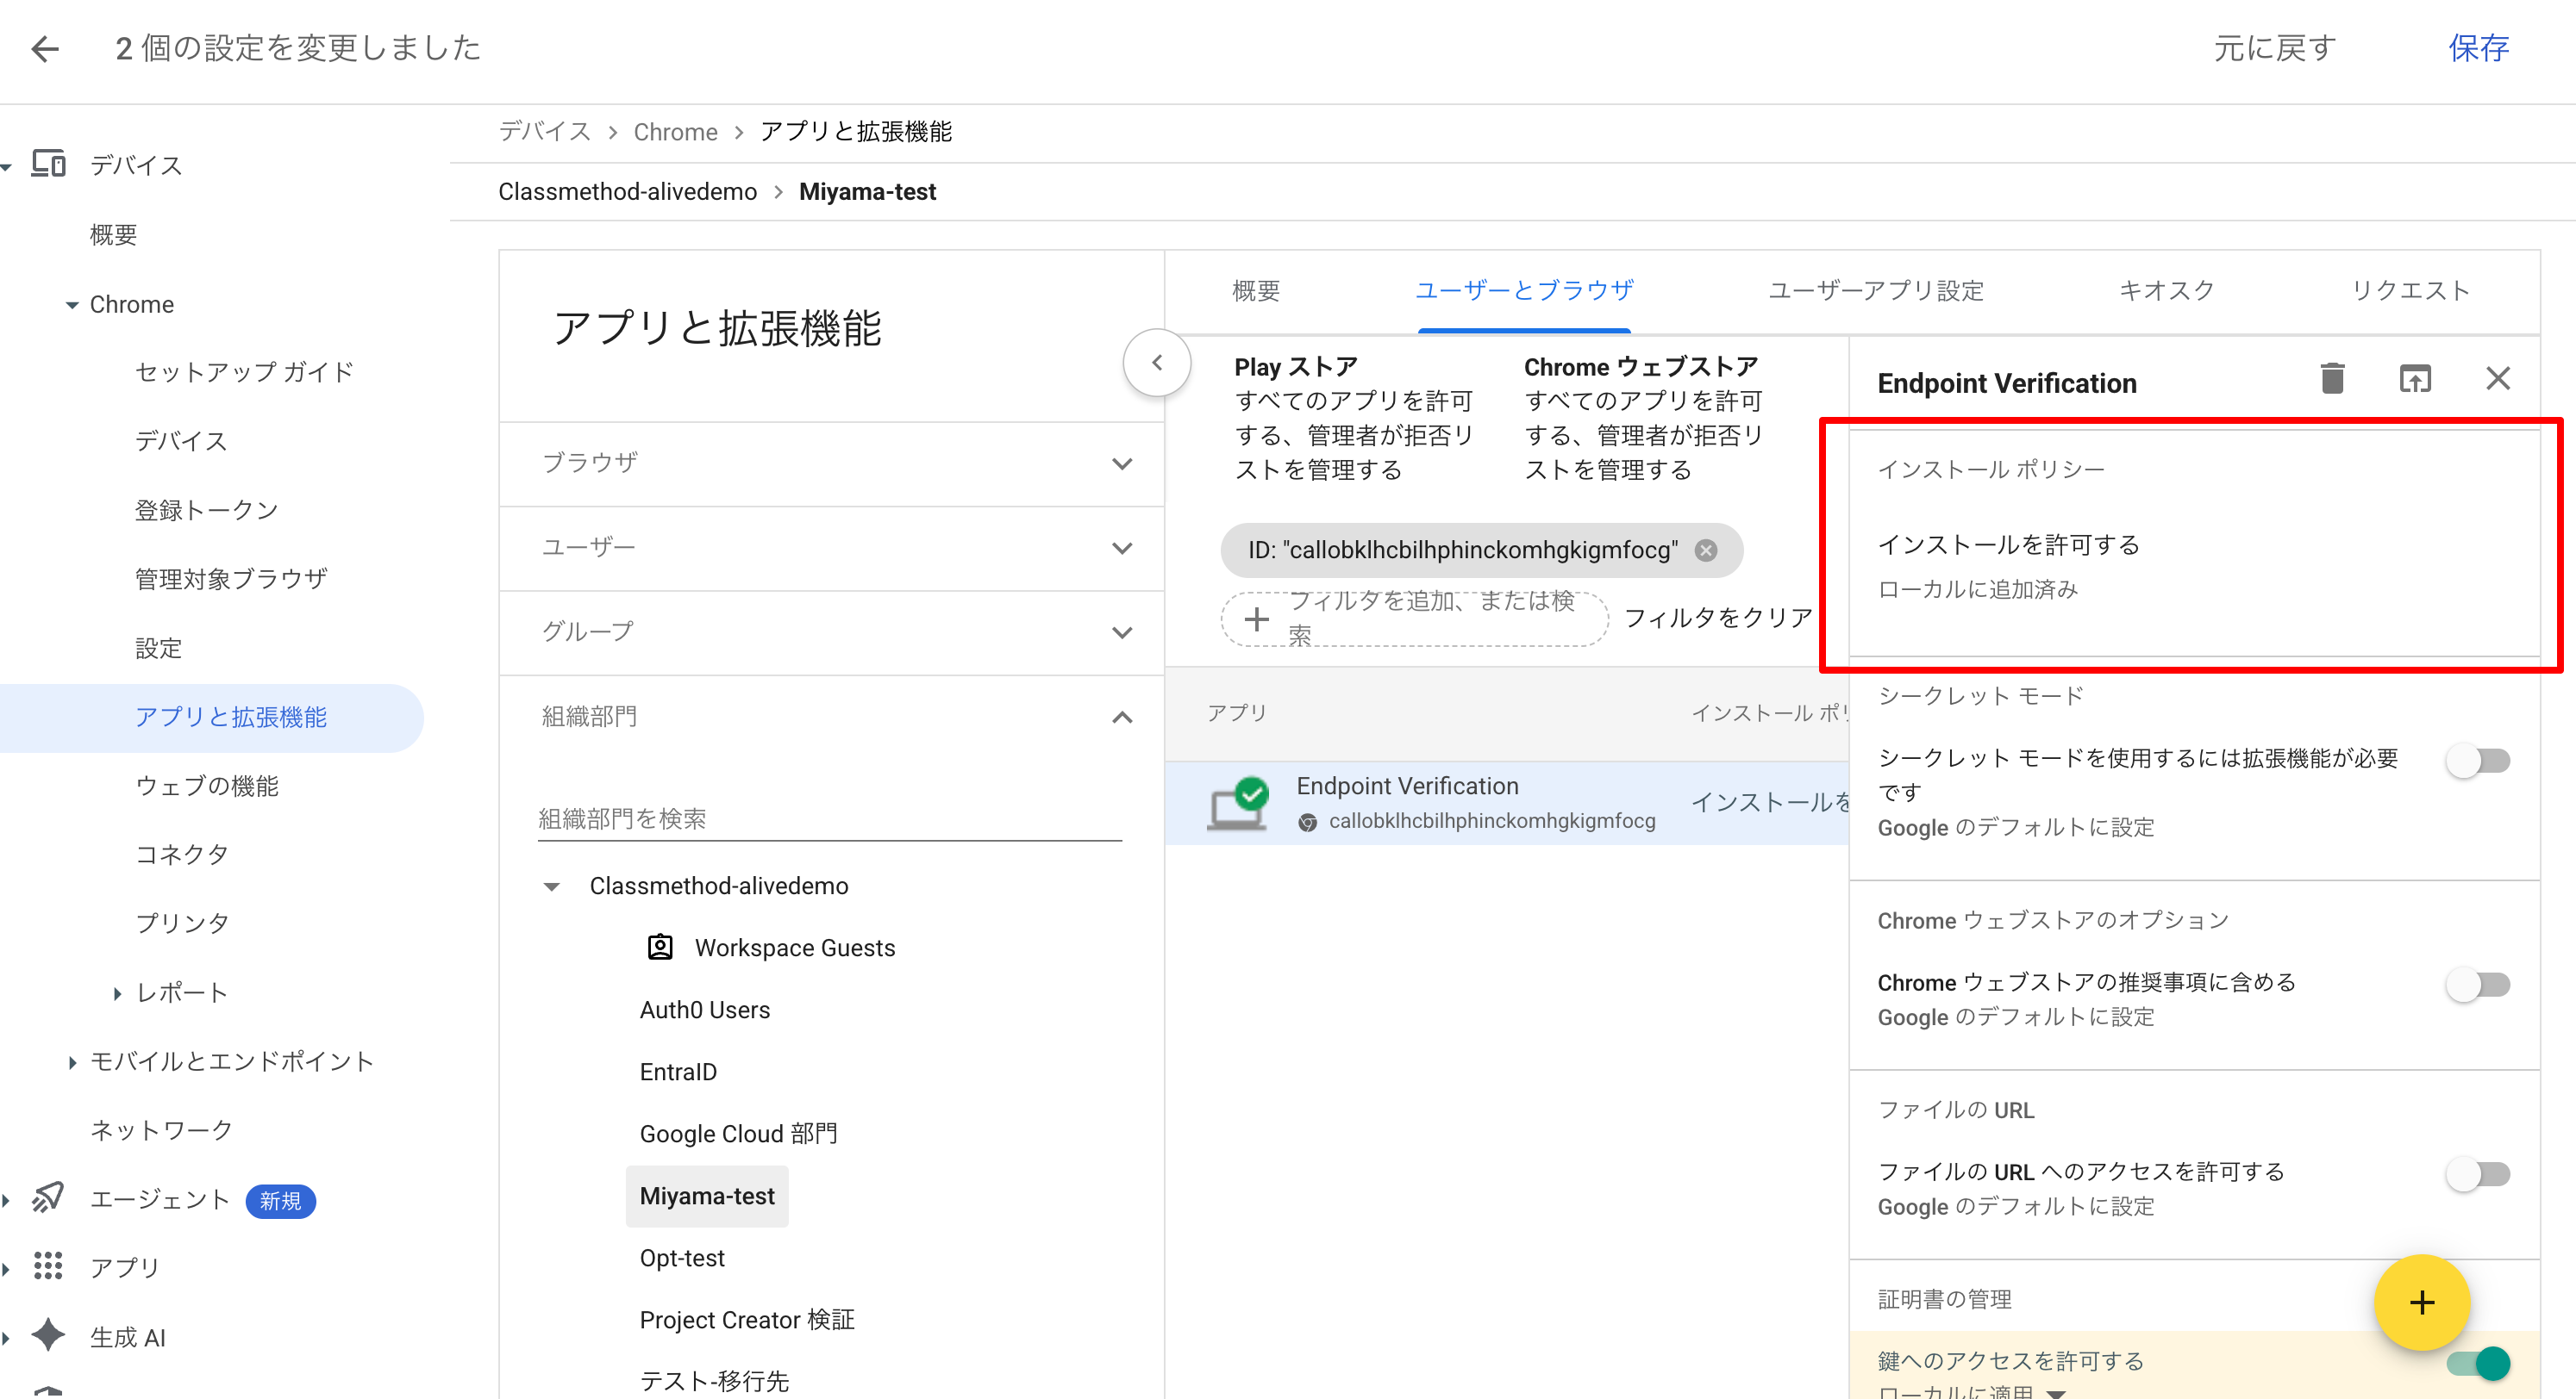Select Miyama-test organizational unit

click(707, 1197)
